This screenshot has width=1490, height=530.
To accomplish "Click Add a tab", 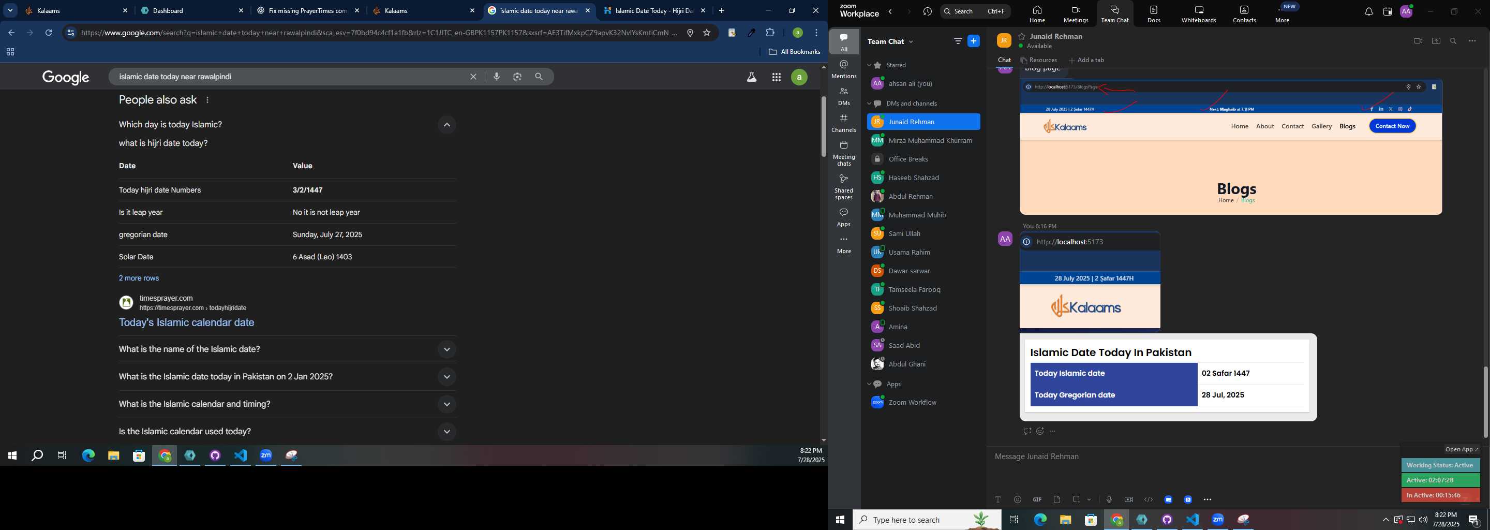I will 1087,60.
